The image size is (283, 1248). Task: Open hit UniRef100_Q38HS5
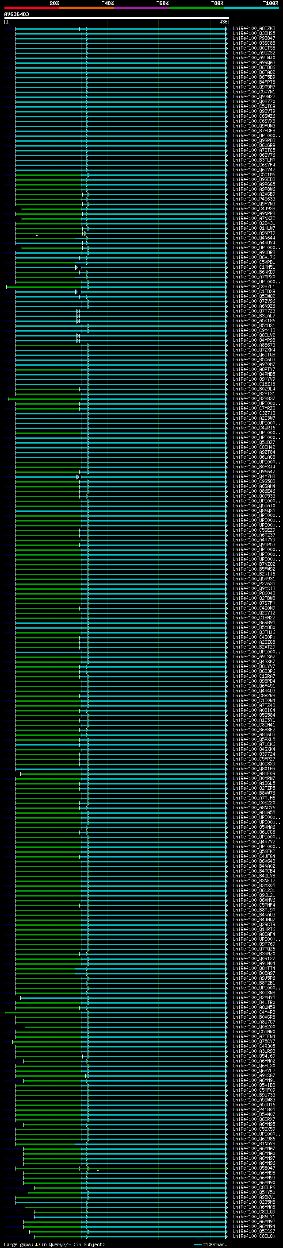tap(254, 34)
